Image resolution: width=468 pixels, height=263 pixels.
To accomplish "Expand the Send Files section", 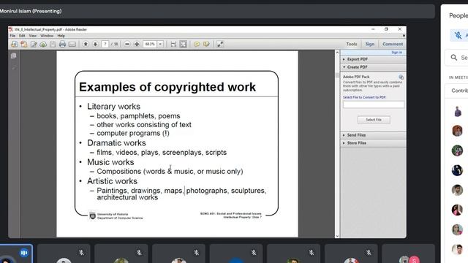I will [x=373, y=135].
